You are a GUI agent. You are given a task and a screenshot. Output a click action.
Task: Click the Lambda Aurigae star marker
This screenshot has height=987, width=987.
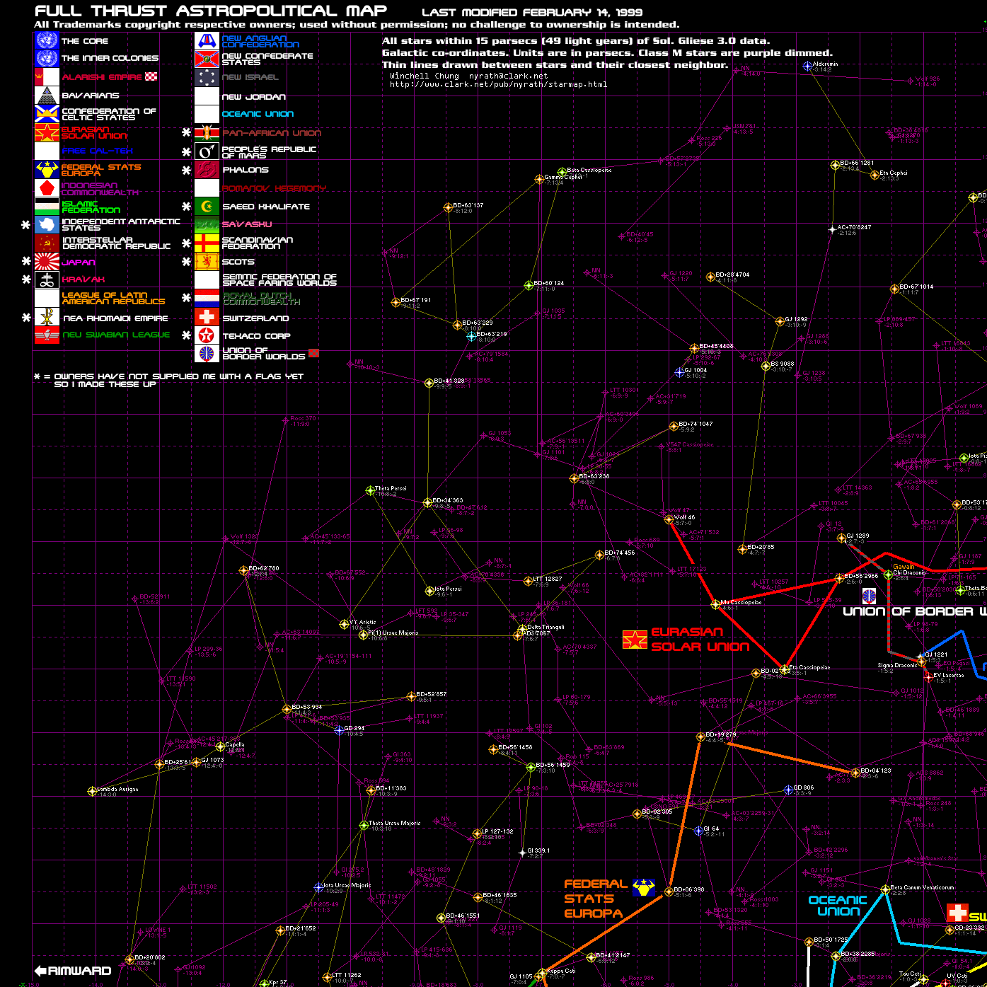point(92,791)
